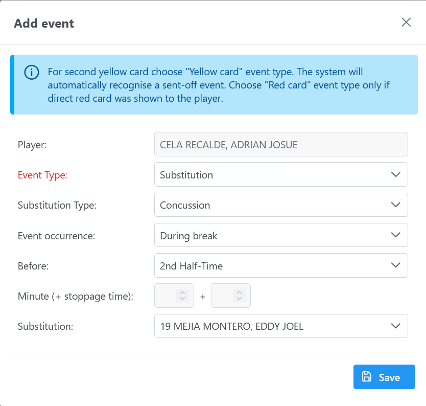The image size is (426, 406).
Task: Focus the minute input box
Action: (x=166, y=296)
